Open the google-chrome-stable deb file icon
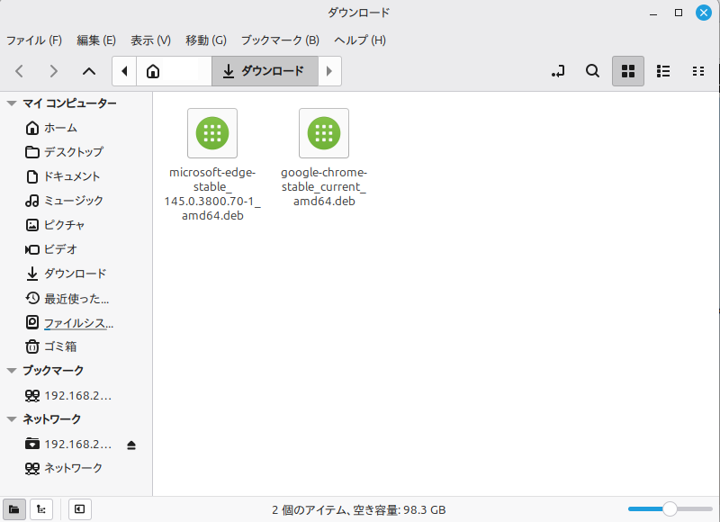This screenshot has width=720, height=522. coord(324,133)
